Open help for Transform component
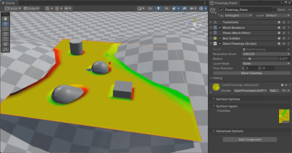 tap(279, 22)
